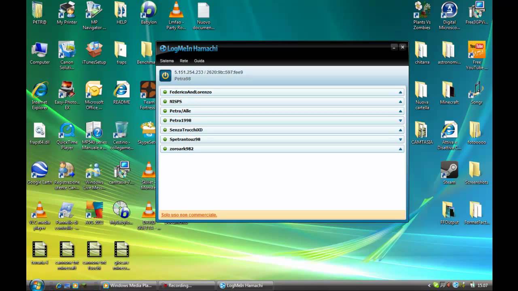Select the Songr desktop icon

pos(477,93)
